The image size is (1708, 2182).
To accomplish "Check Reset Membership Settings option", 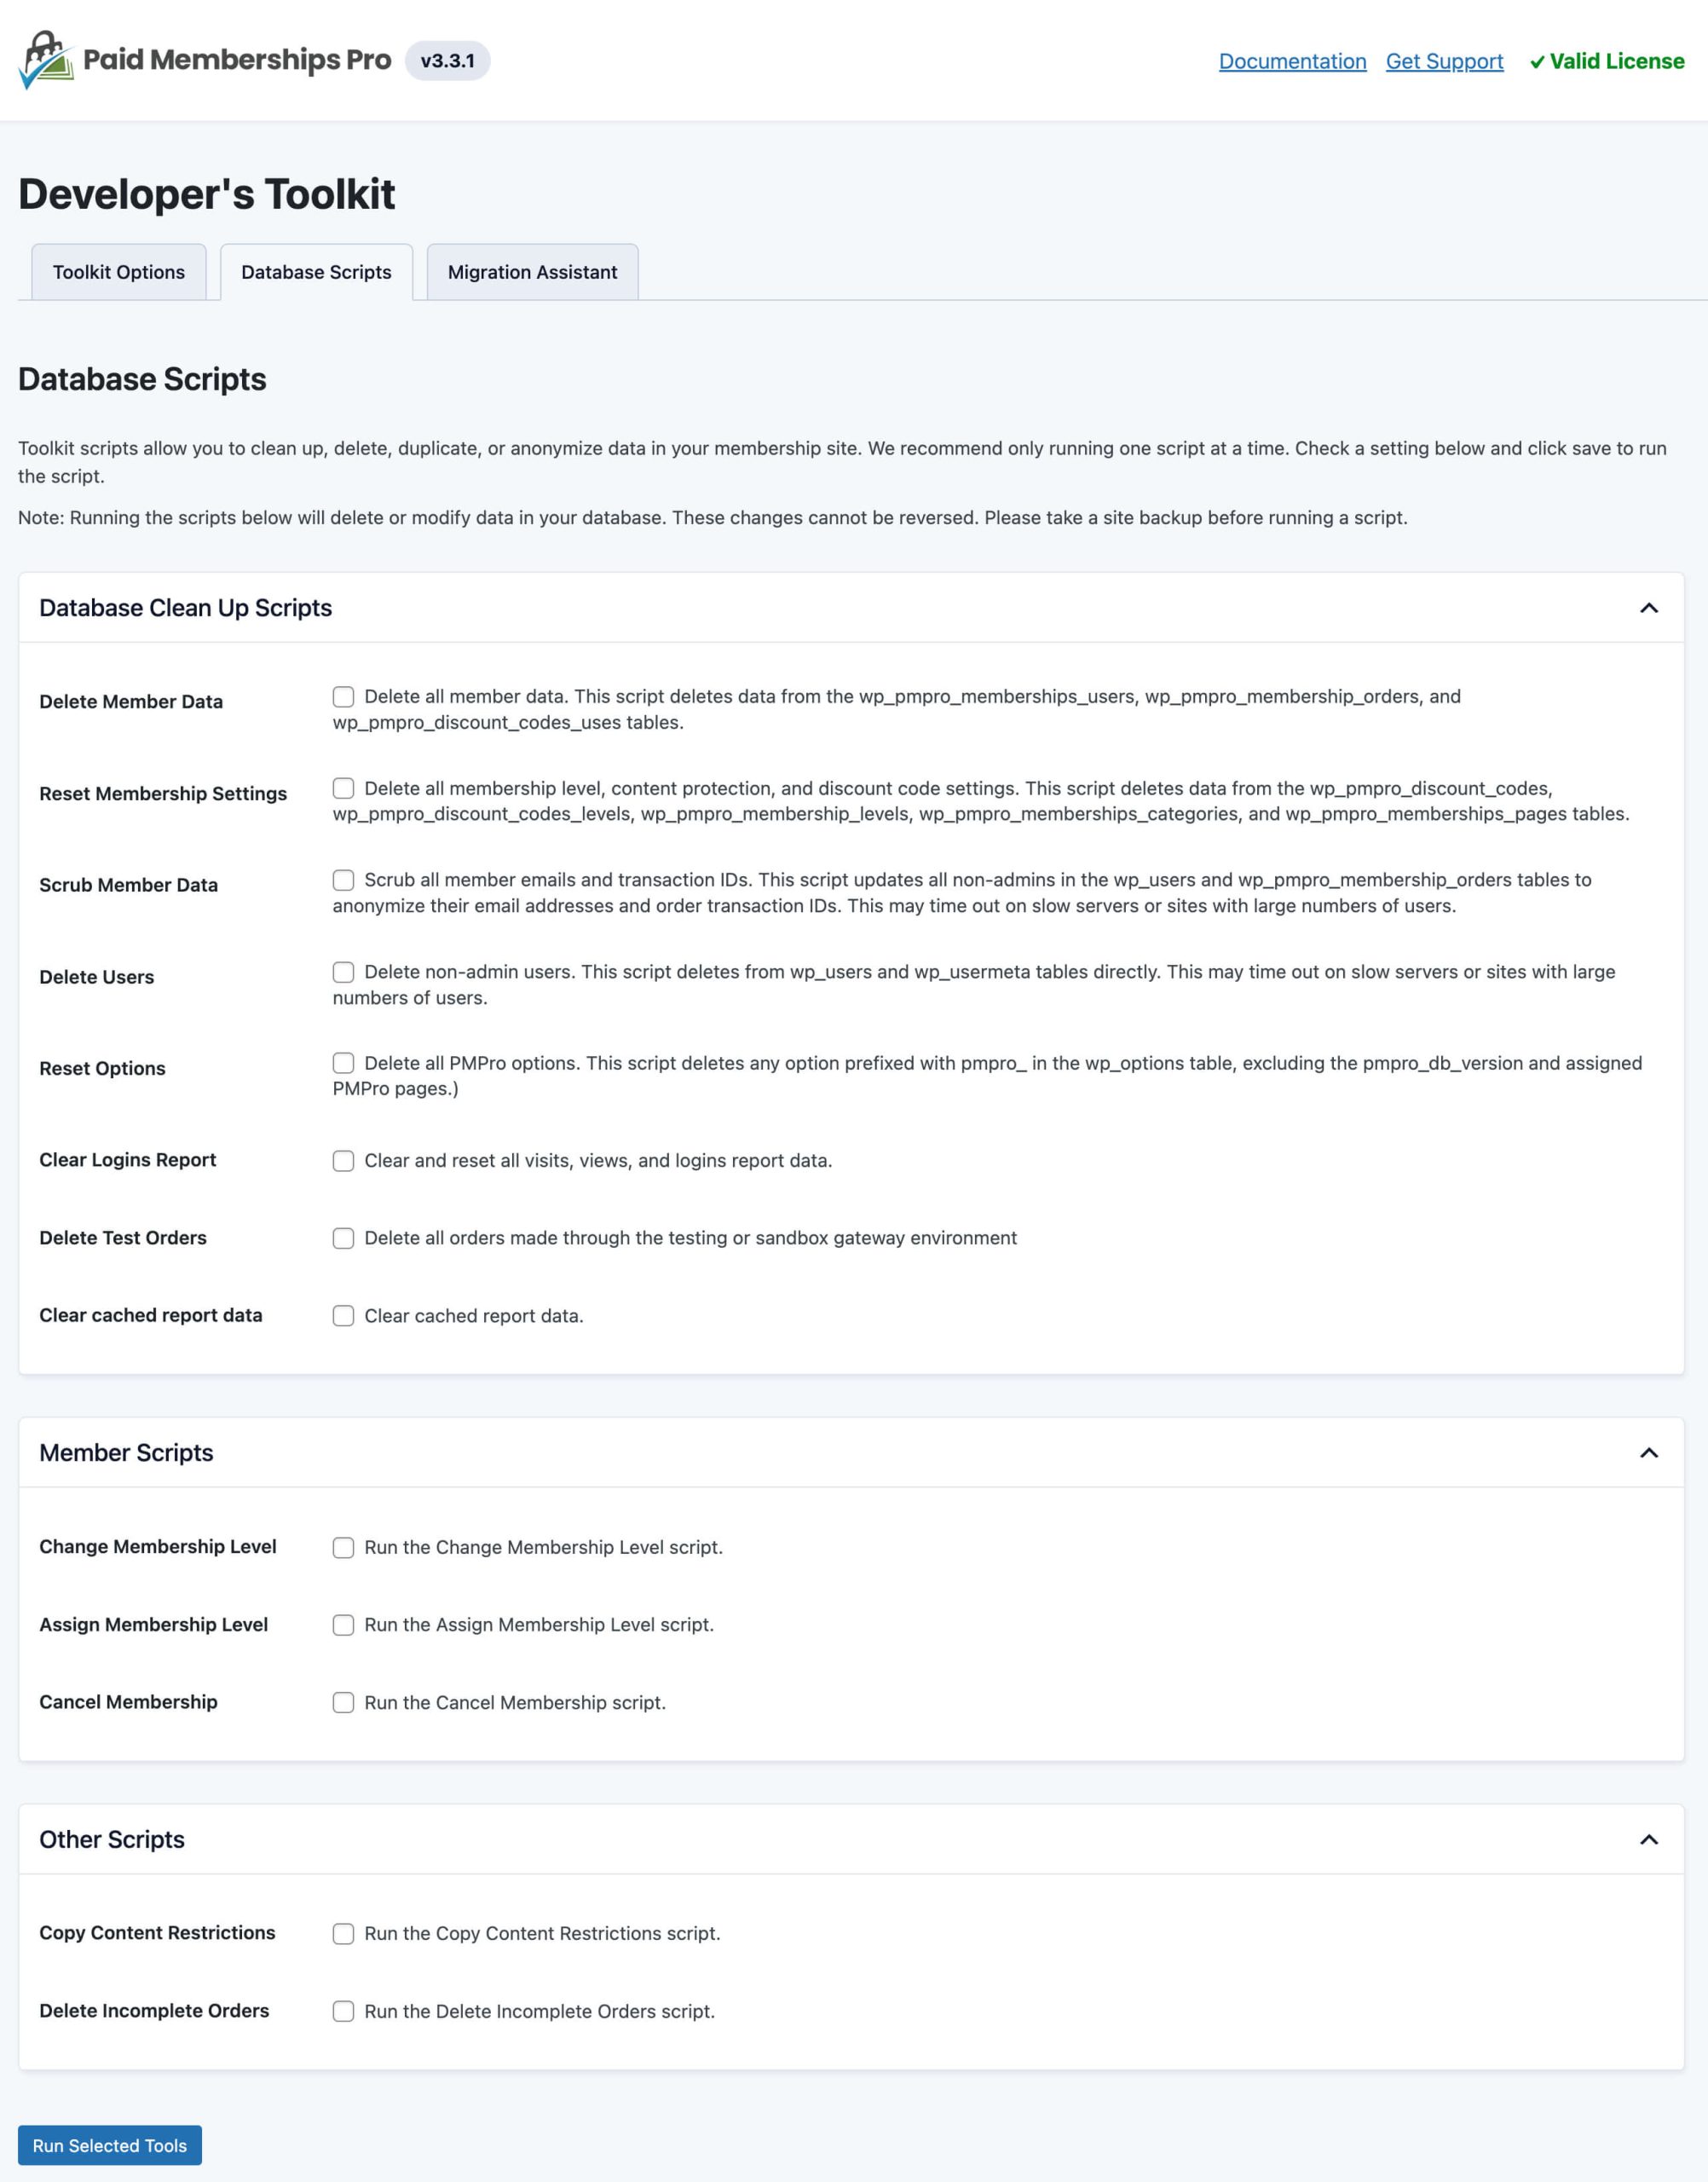I will (x=344, y=789).
